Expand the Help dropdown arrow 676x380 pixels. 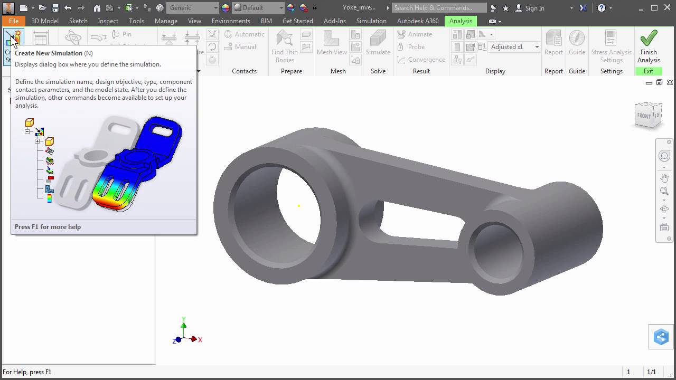pyautogui.click(x=611, y=8)
